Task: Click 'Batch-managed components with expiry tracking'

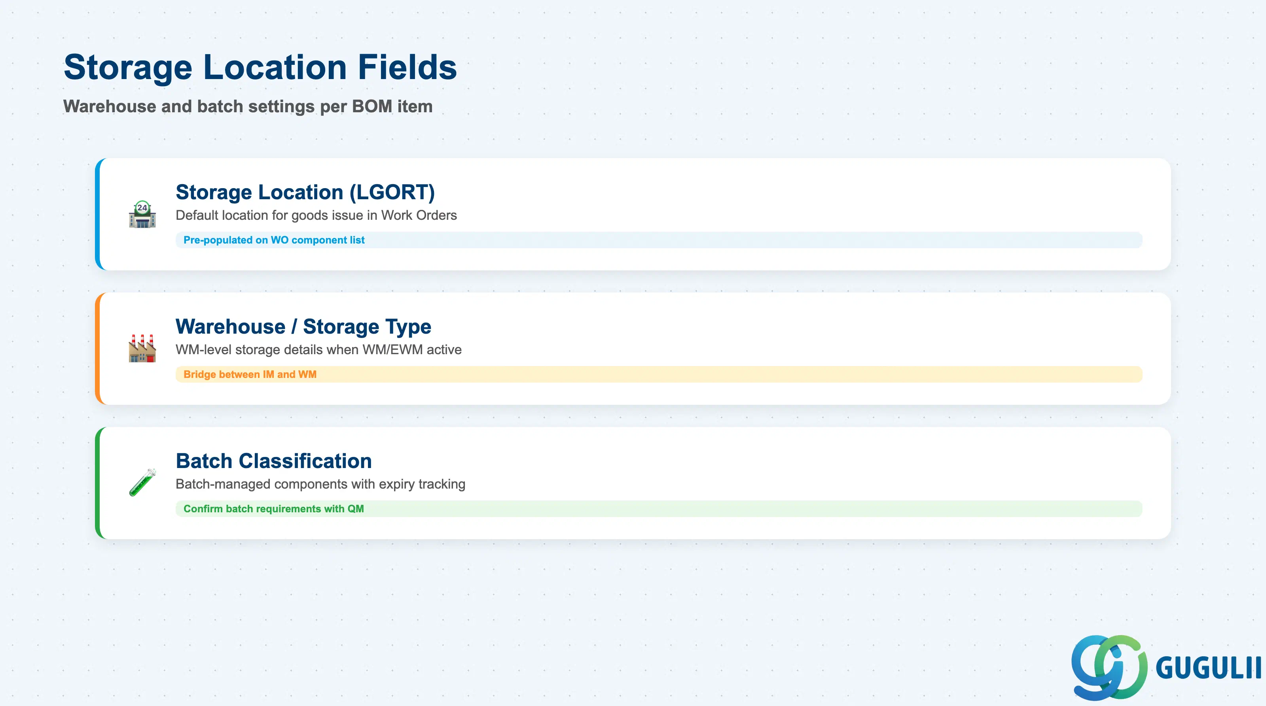Action: coord(320,484)
